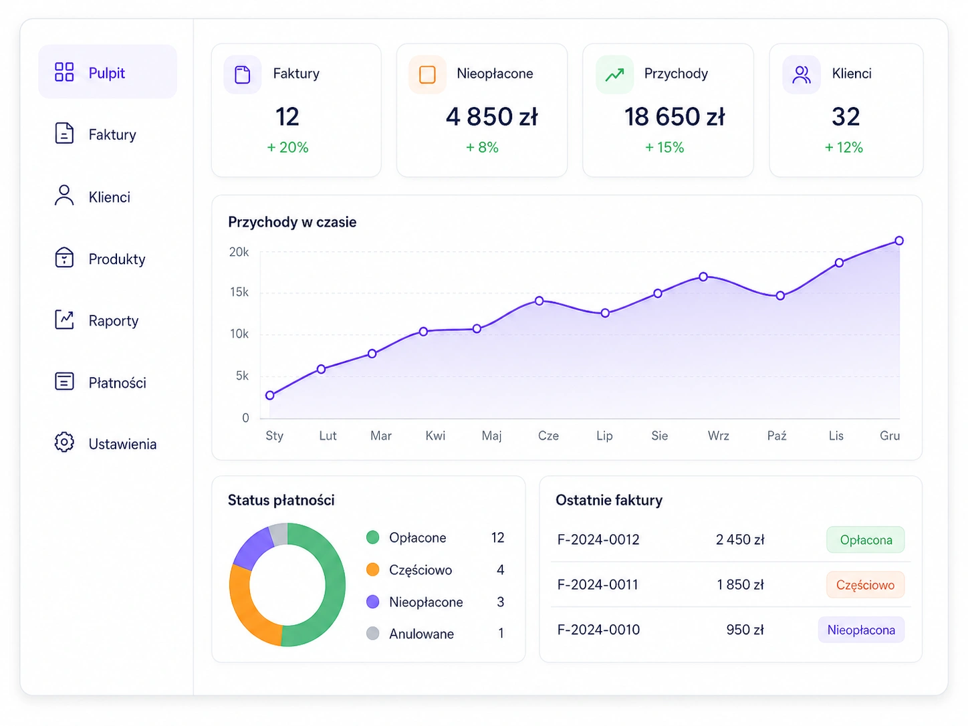The image size is (968, 726).
Task: Open Raporty from the sidebar
Action: 108,320
